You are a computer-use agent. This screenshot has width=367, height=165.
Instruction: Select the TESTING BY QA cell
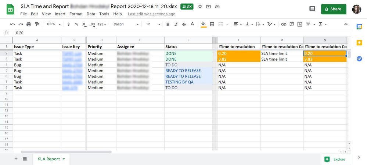point(188,82)
